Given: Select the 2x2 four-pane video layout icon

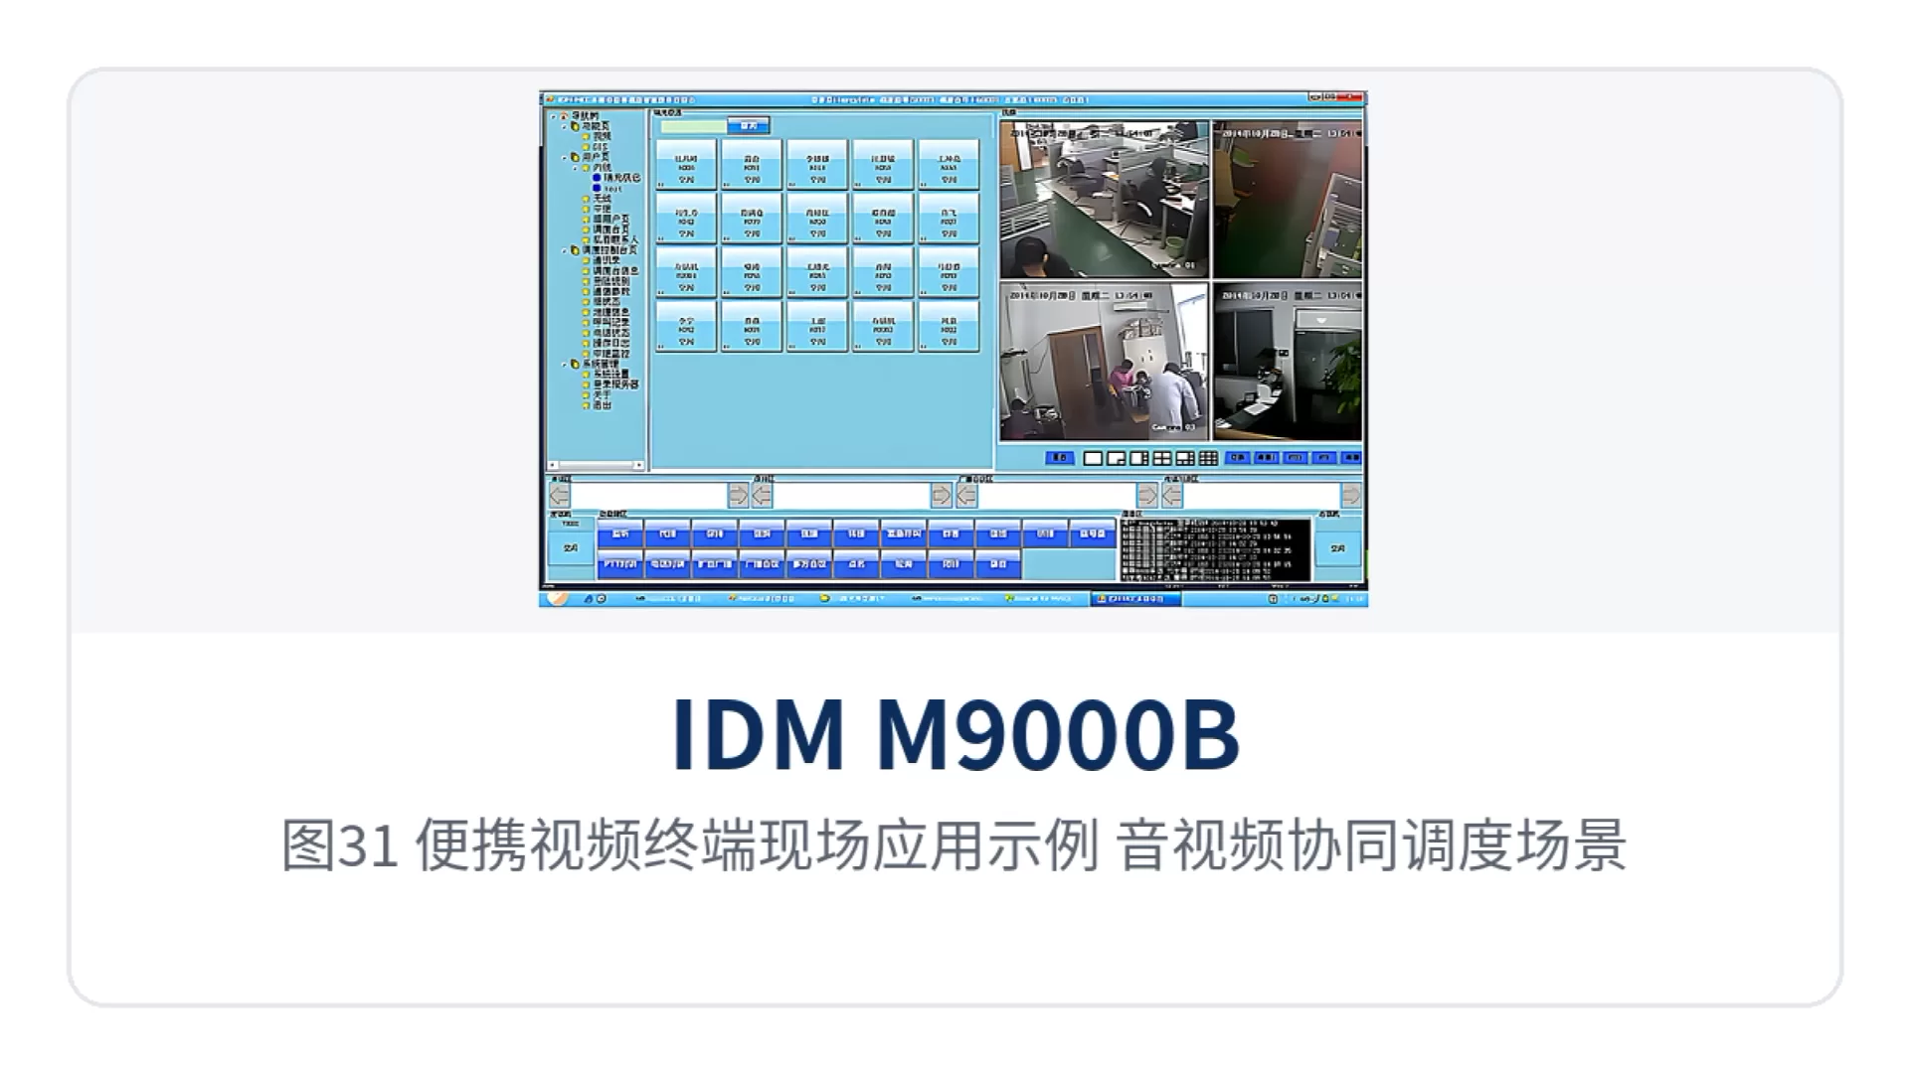Looking at the screenshot, I should pos(1161,458).
